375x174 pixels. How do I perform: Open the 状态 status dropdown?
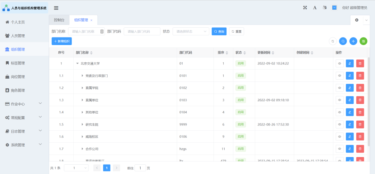(x=191, y=31)
